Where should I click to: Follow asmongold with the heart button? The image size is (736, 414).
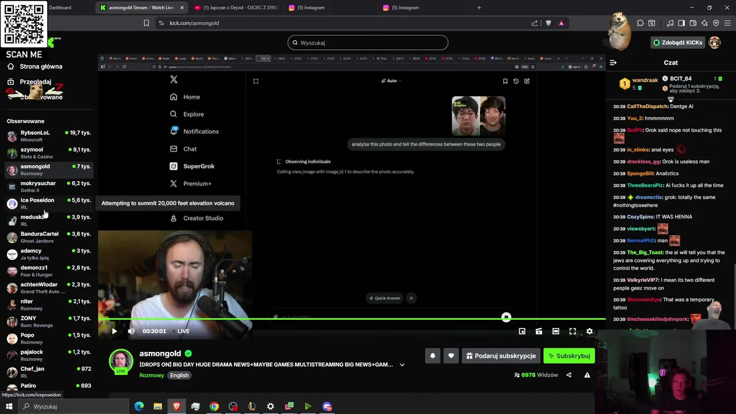click(451, 356)
